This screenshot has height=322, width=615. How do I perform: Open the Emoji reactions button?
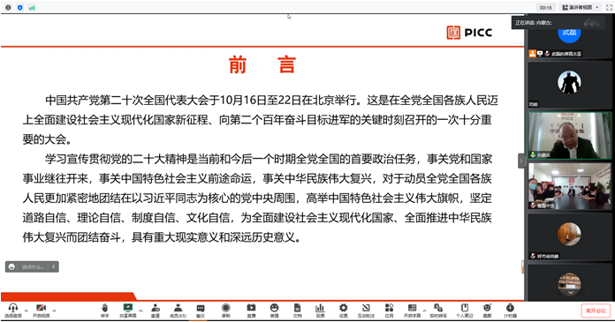point(274,311)
